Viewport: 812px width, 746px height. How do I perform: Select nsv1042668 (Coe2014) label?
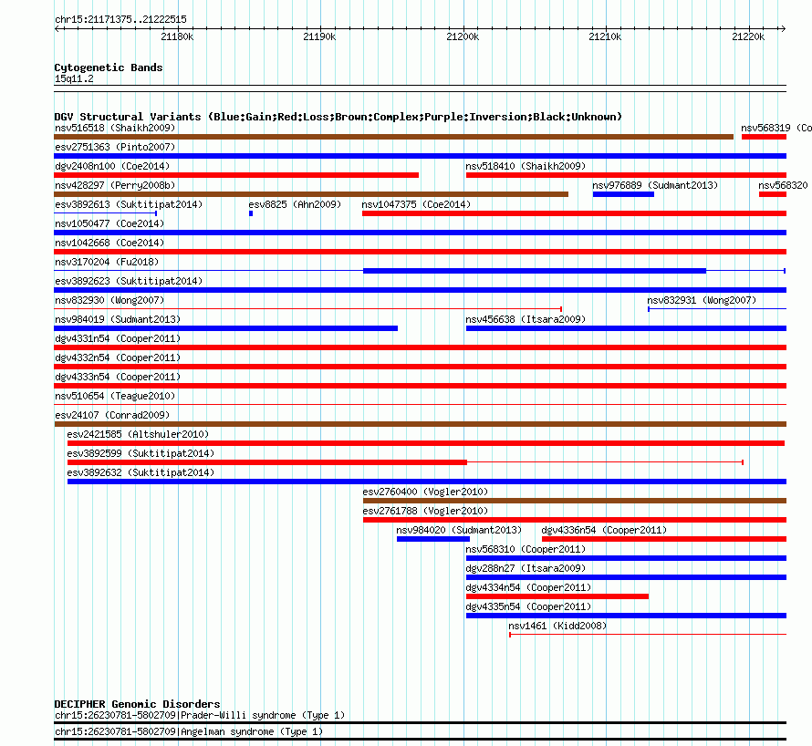[x=109, y=243]
